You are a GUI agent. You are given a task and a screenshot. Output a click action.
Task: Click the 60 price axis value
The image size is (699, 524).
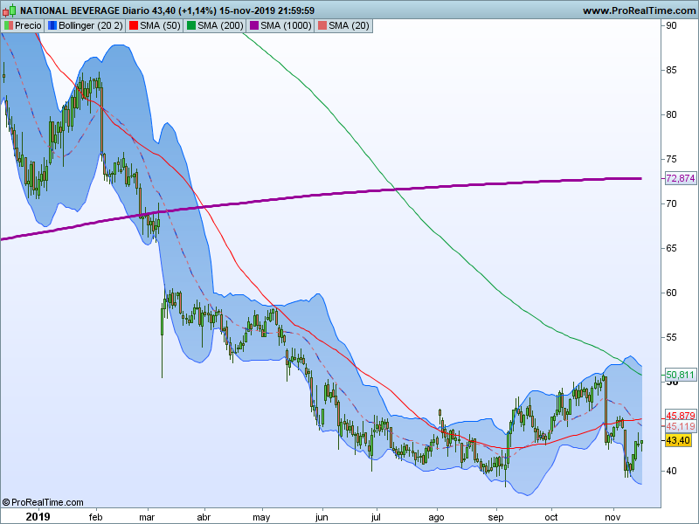tap(671, 293)
